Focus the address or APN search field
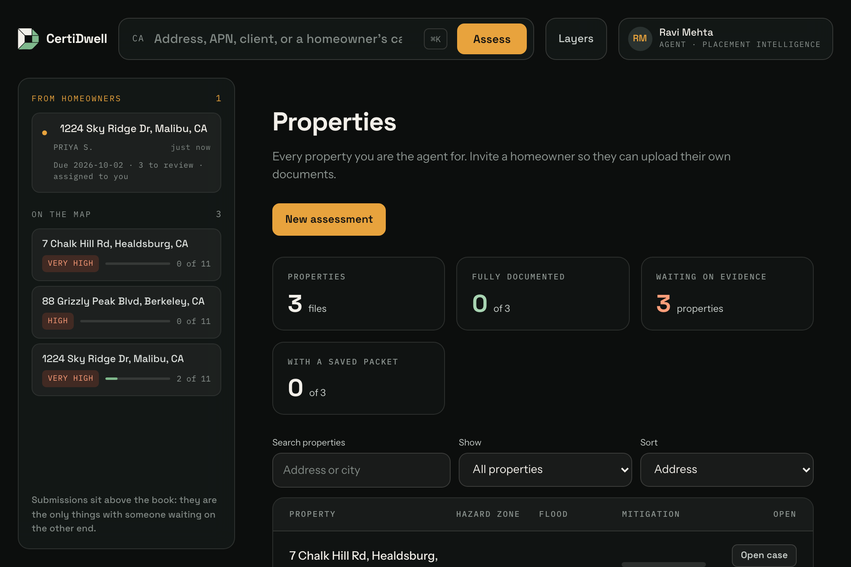The image size is (851, 567). tap(278, 39)
